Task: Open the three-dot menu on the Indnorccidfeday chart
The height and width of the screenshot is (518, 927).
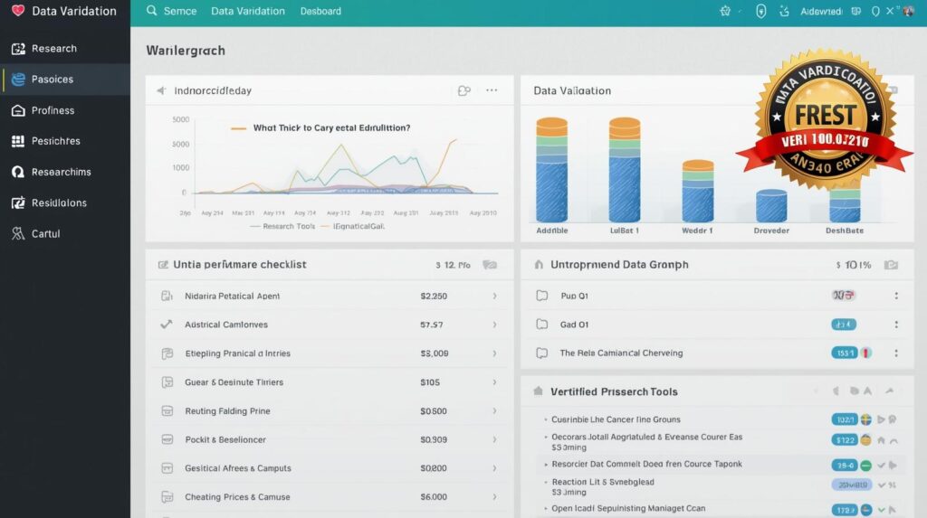Action: pyautogui.click(x=492, y=90)
